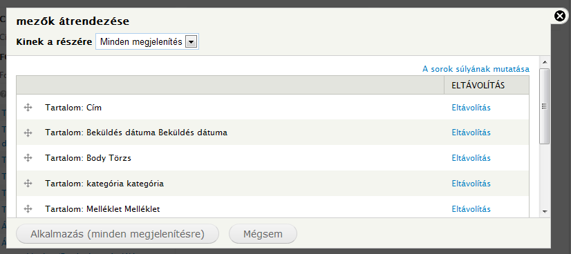Remove the Body Törzs field
The height and width of the screenshot is (254, 571).
471,158
